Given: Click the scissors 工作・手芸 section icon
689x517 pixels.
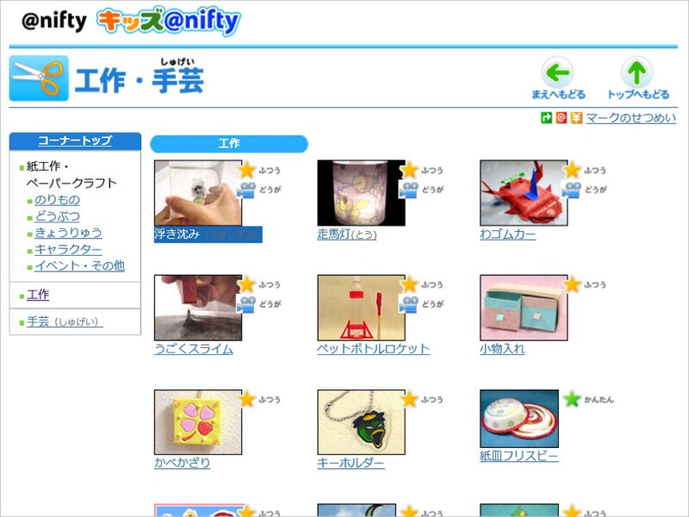Looking at the screenshot, I should [39, 78].
